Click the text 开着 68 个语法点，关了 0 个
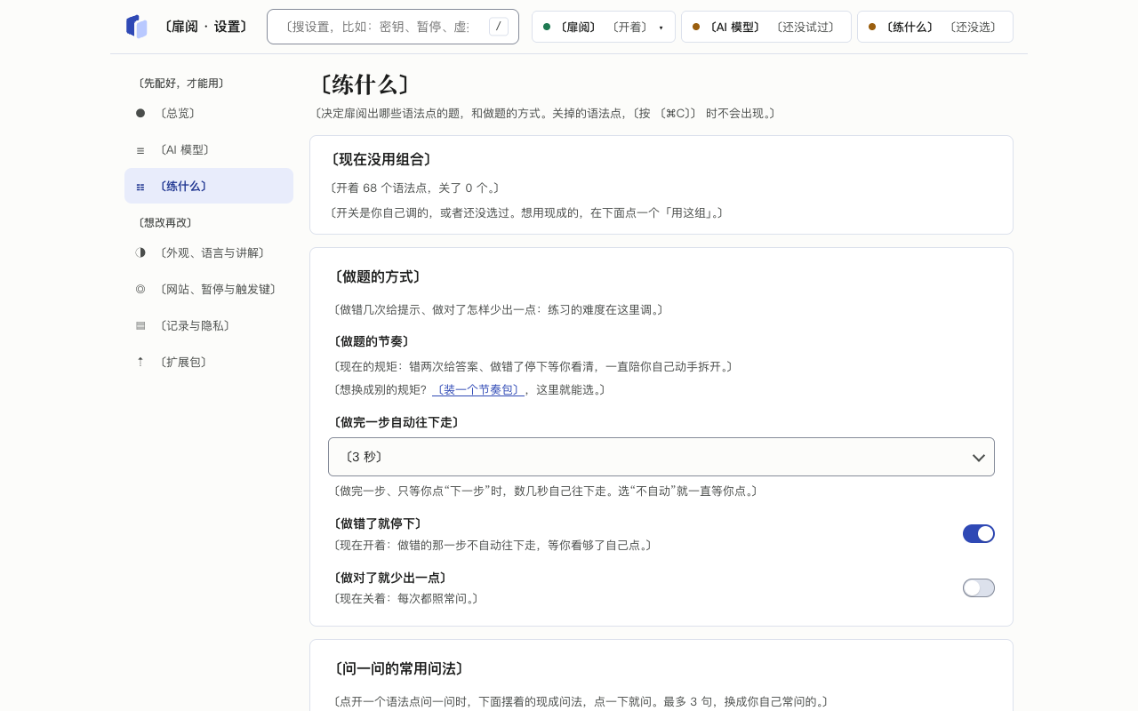This screenshot has height=711, width=1138. [414, 188]
